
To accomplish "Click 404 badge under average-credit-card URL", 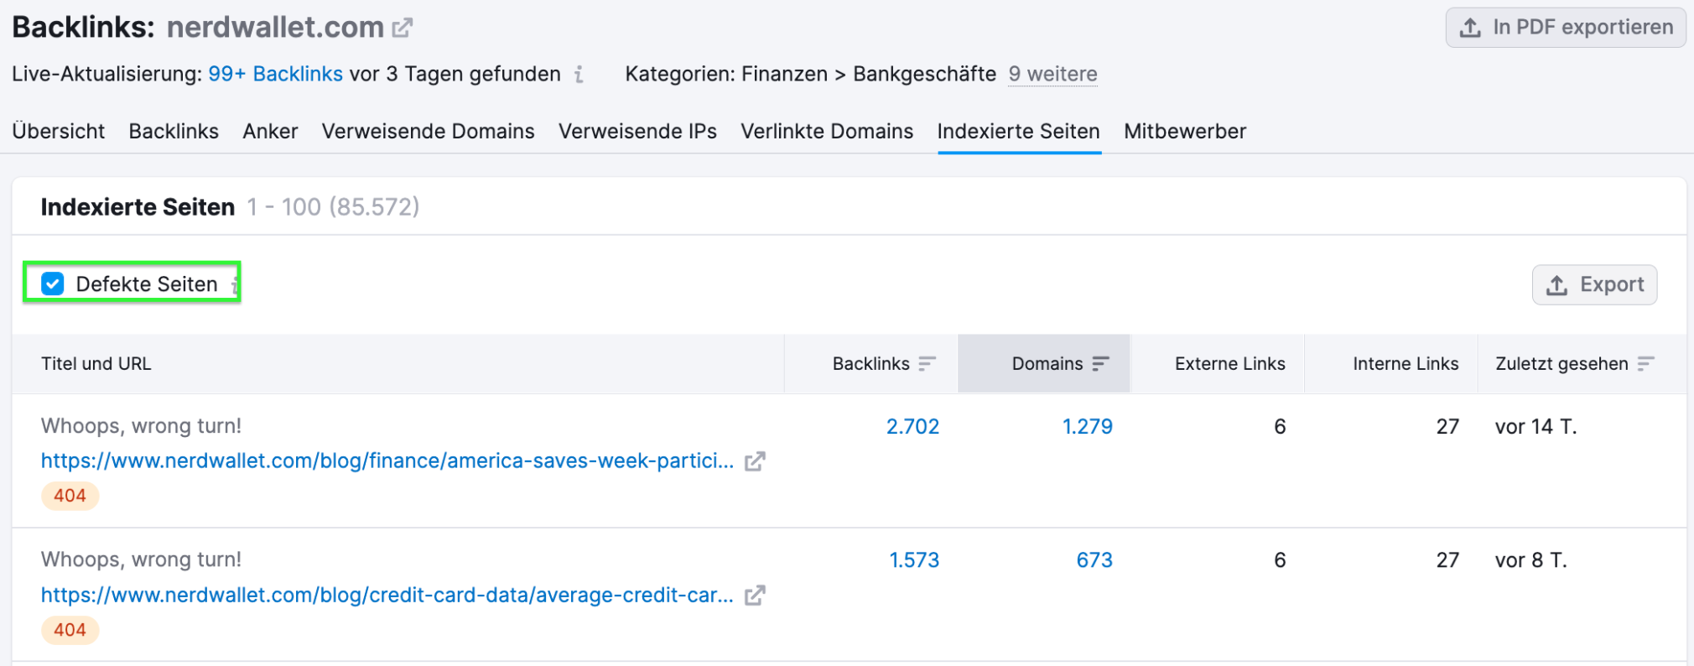I will point(70,630).
